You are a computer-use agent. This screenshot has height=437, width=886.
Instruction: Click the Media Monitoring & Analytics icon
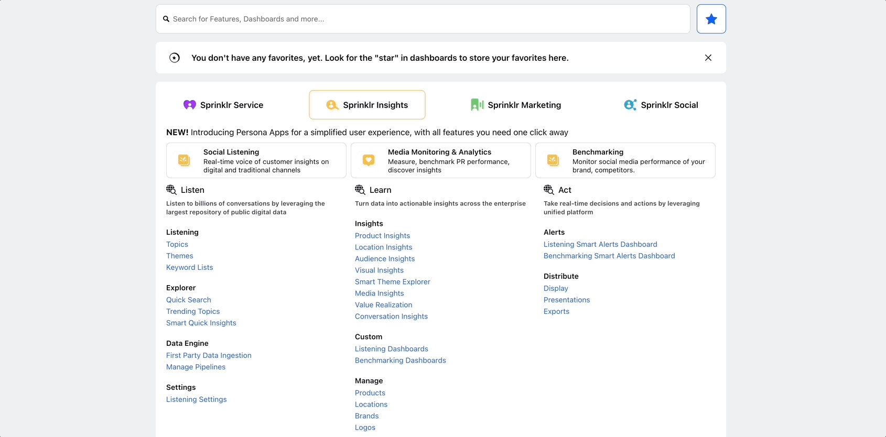(x=369, y=160)
